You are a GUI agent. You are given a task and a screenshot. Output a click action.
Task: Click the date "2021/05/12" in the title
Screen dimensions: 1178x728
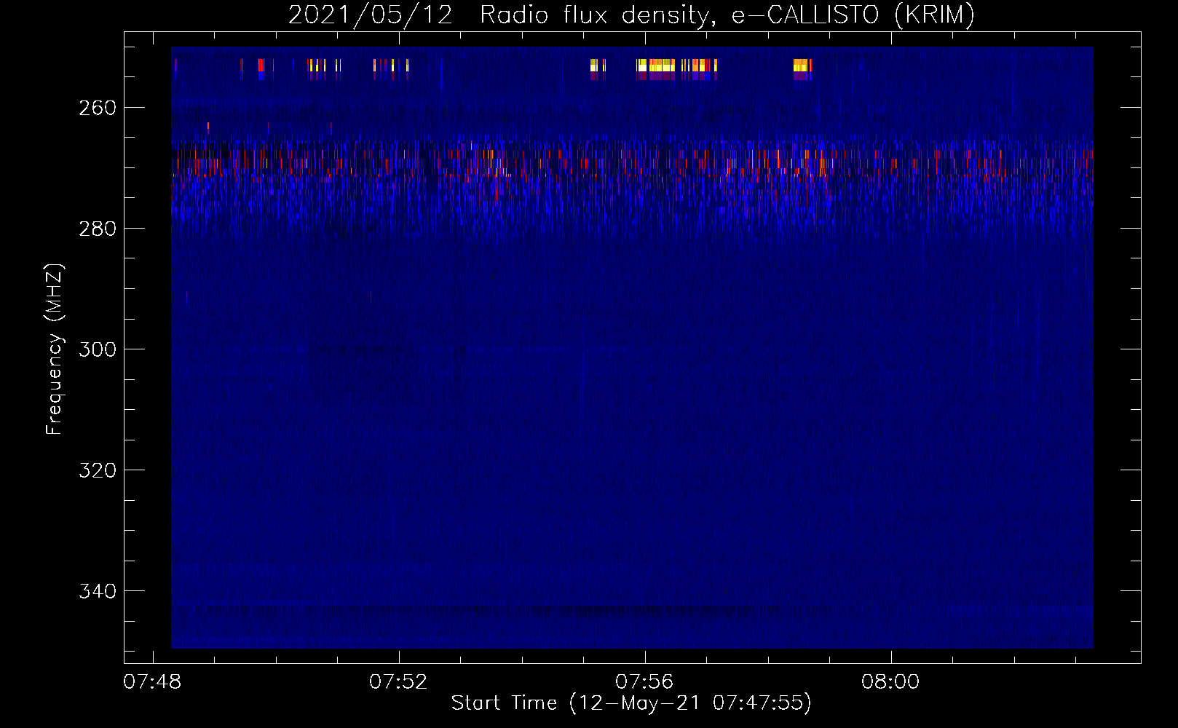pyautogui.click(x=371, y=15)
